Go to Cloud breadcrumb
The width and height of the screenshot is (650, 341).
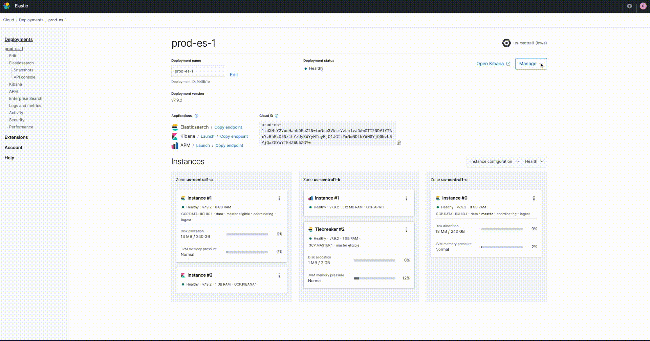click(x=8, y=20)
